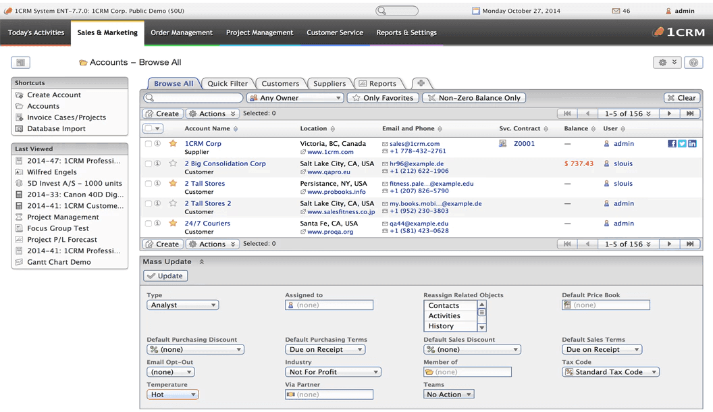Open the help question mark icon
The width and height of the screenshot is (713, 412).
693,62
